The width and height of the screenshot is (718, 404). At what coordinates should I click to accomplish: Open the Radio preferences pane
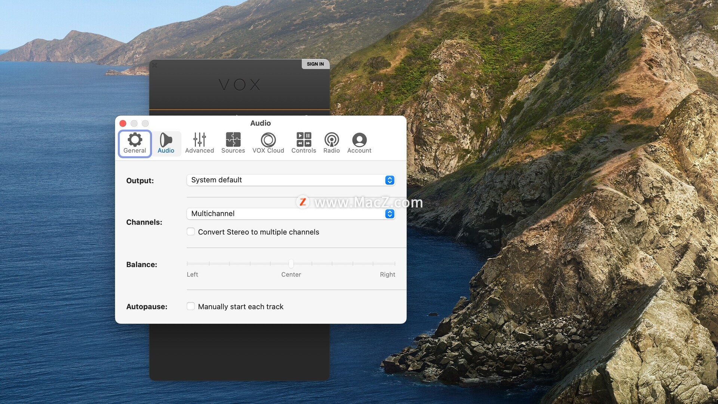pyautogui.click(x=331, y=143)
